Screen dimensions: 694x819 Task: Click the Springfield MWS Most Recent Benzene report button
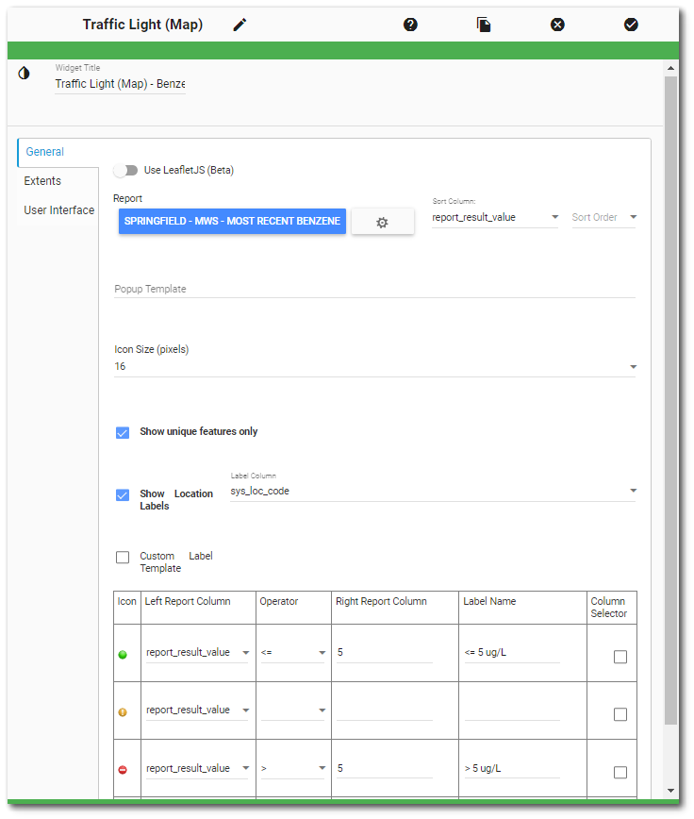(x=232, y=221)
